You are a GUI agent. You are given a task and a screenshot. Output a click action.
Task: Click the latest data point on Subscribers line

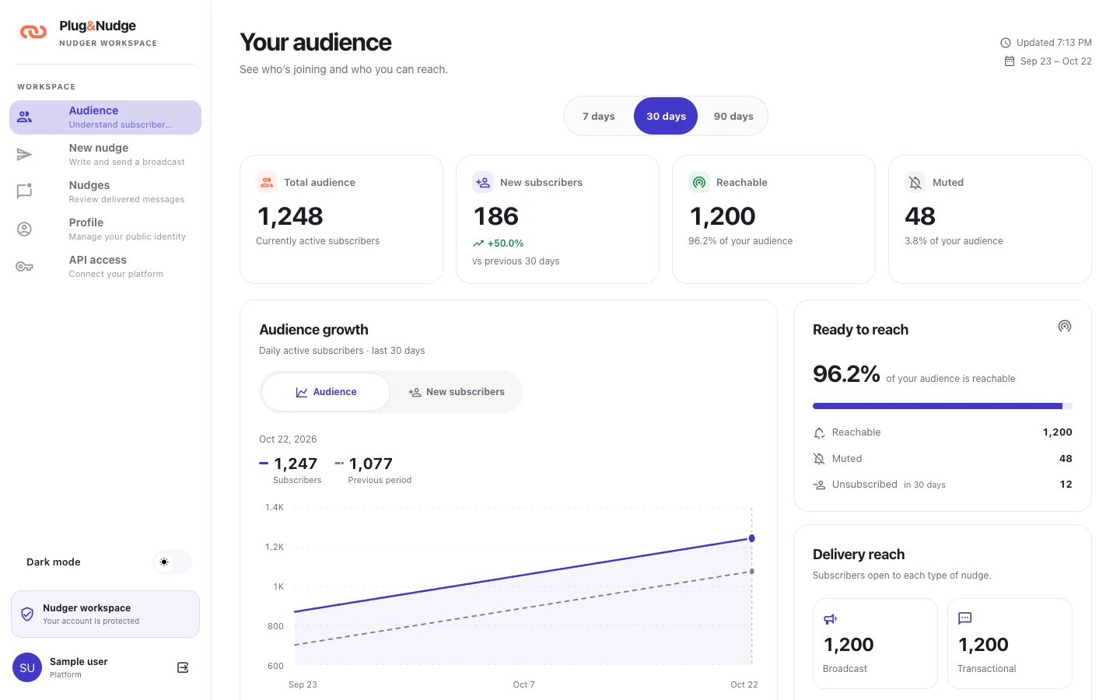pyautogui.click(x=751, y=538)
